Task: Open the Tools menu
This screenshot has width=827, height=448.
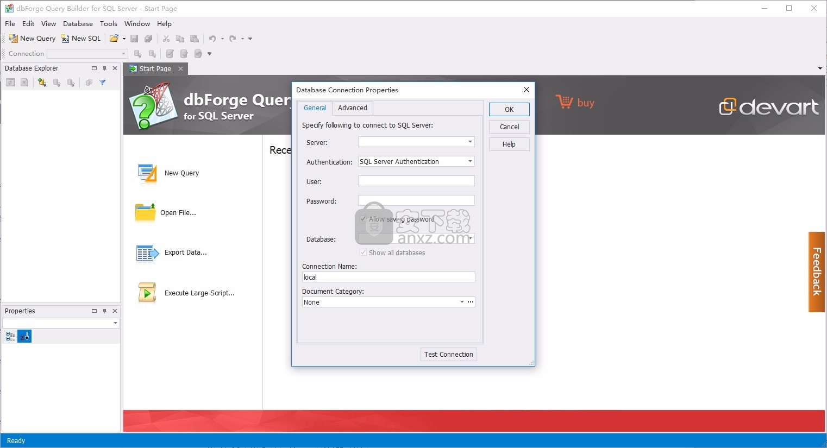Action: [109, 24]
